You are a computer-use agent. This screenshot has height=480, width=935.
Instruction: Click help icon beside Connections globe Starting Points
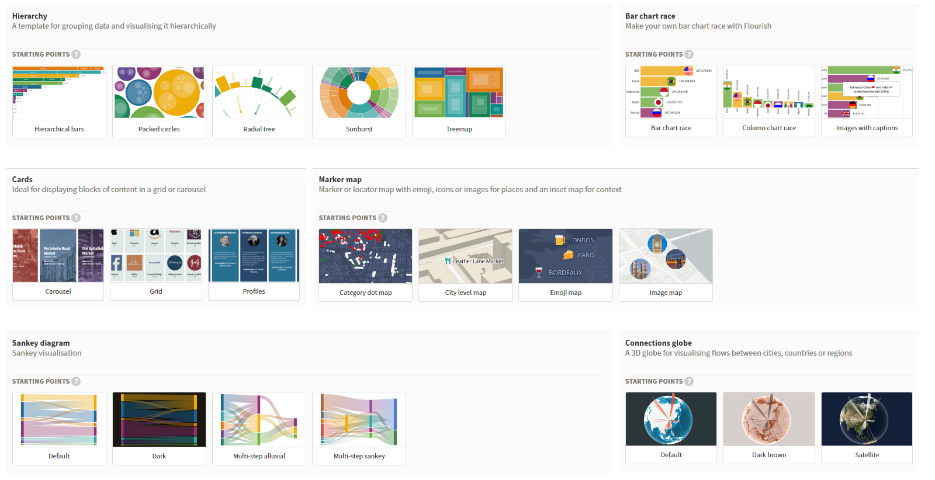pos(689,381)
